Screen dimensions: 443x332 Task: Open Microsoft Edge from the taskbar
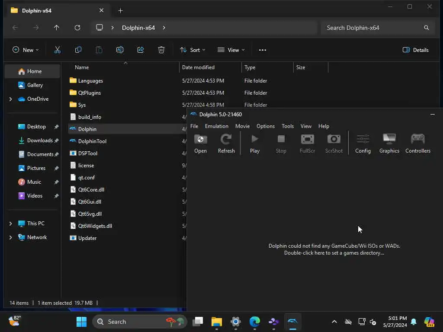pyautogui.click(x=254, y=322)
